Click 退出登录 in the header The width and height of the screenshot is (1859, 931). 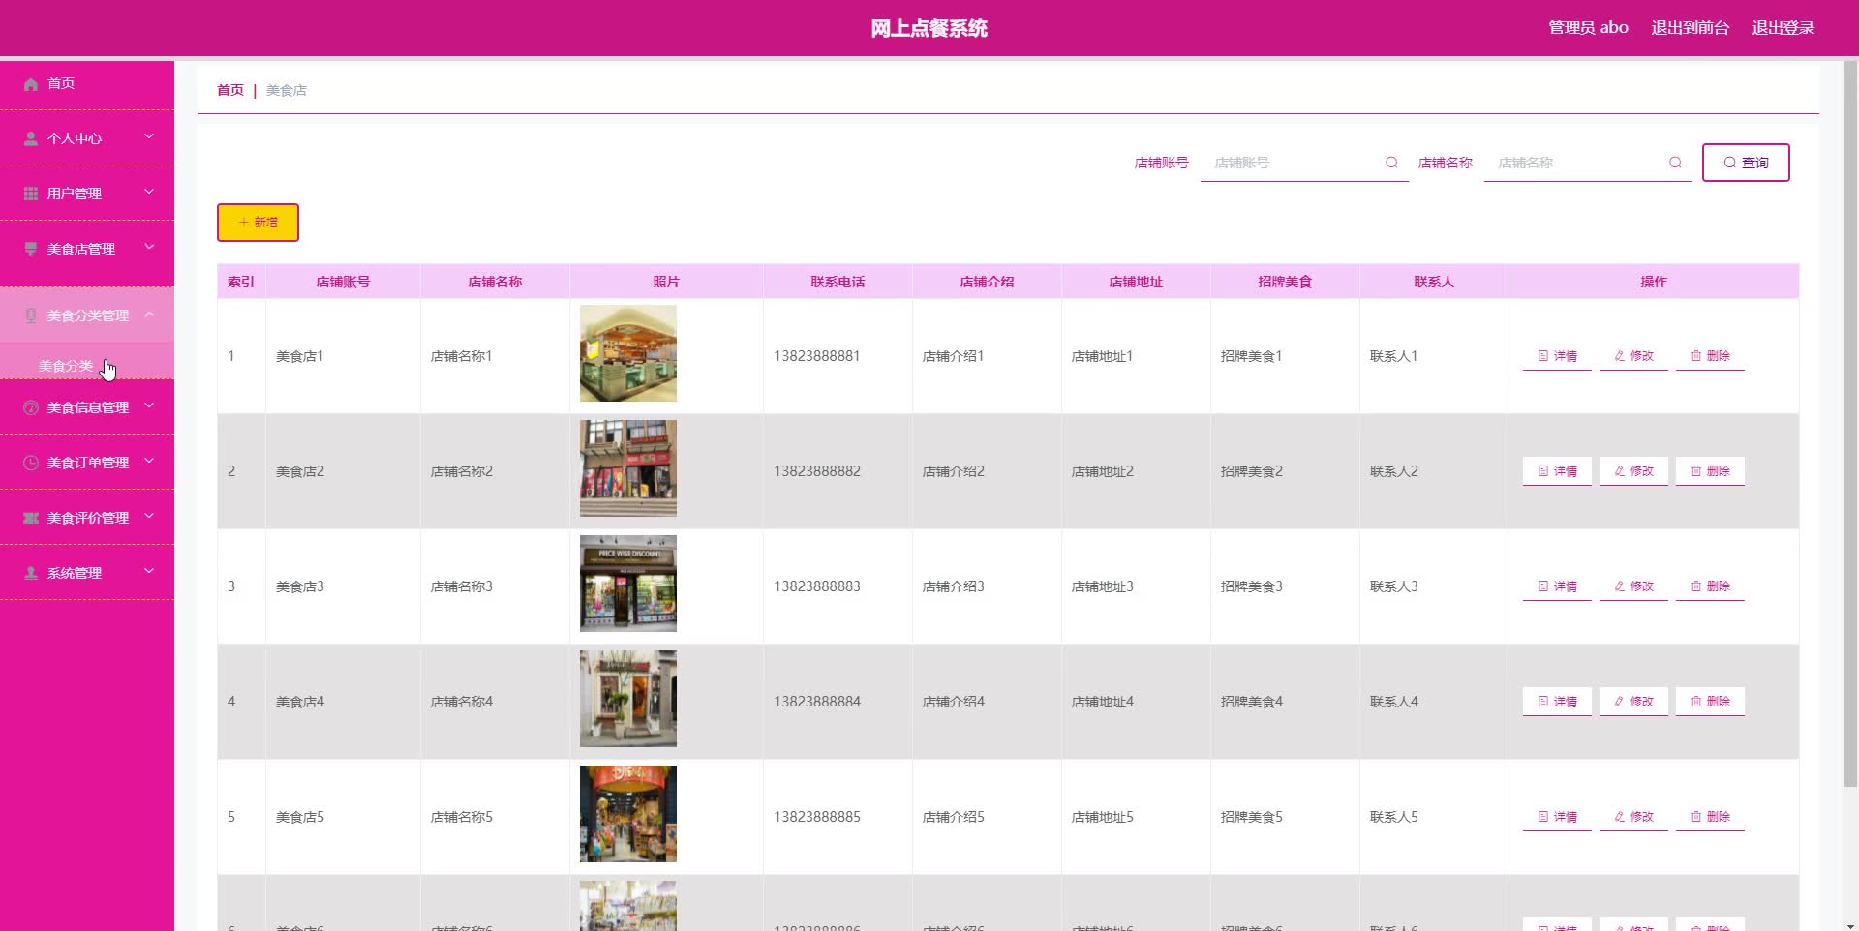pyautogui.click(x=1783, y=28)
